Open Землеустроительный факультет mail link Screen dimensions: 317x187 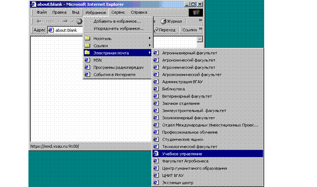pos(208,111)
